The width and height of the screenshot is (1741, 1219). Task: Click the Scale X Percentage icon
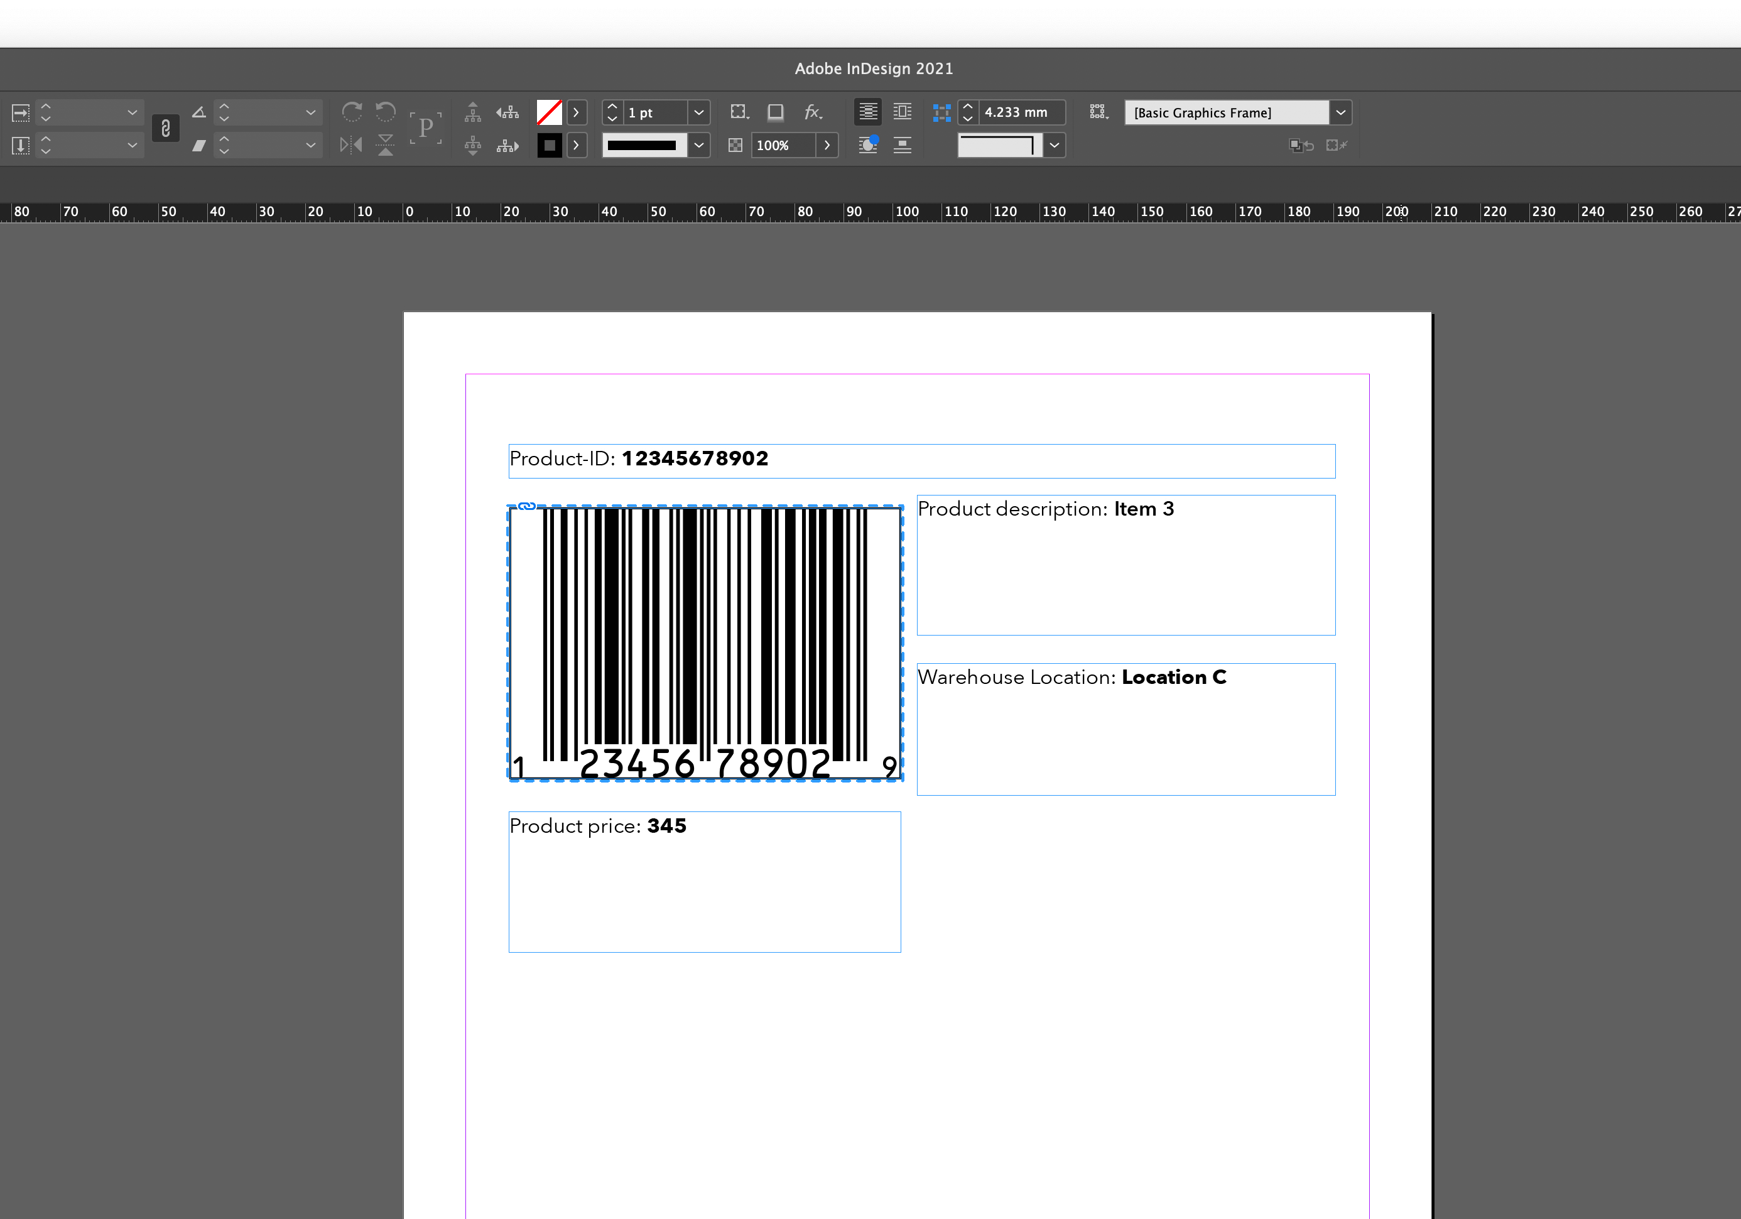pos(21,113)
